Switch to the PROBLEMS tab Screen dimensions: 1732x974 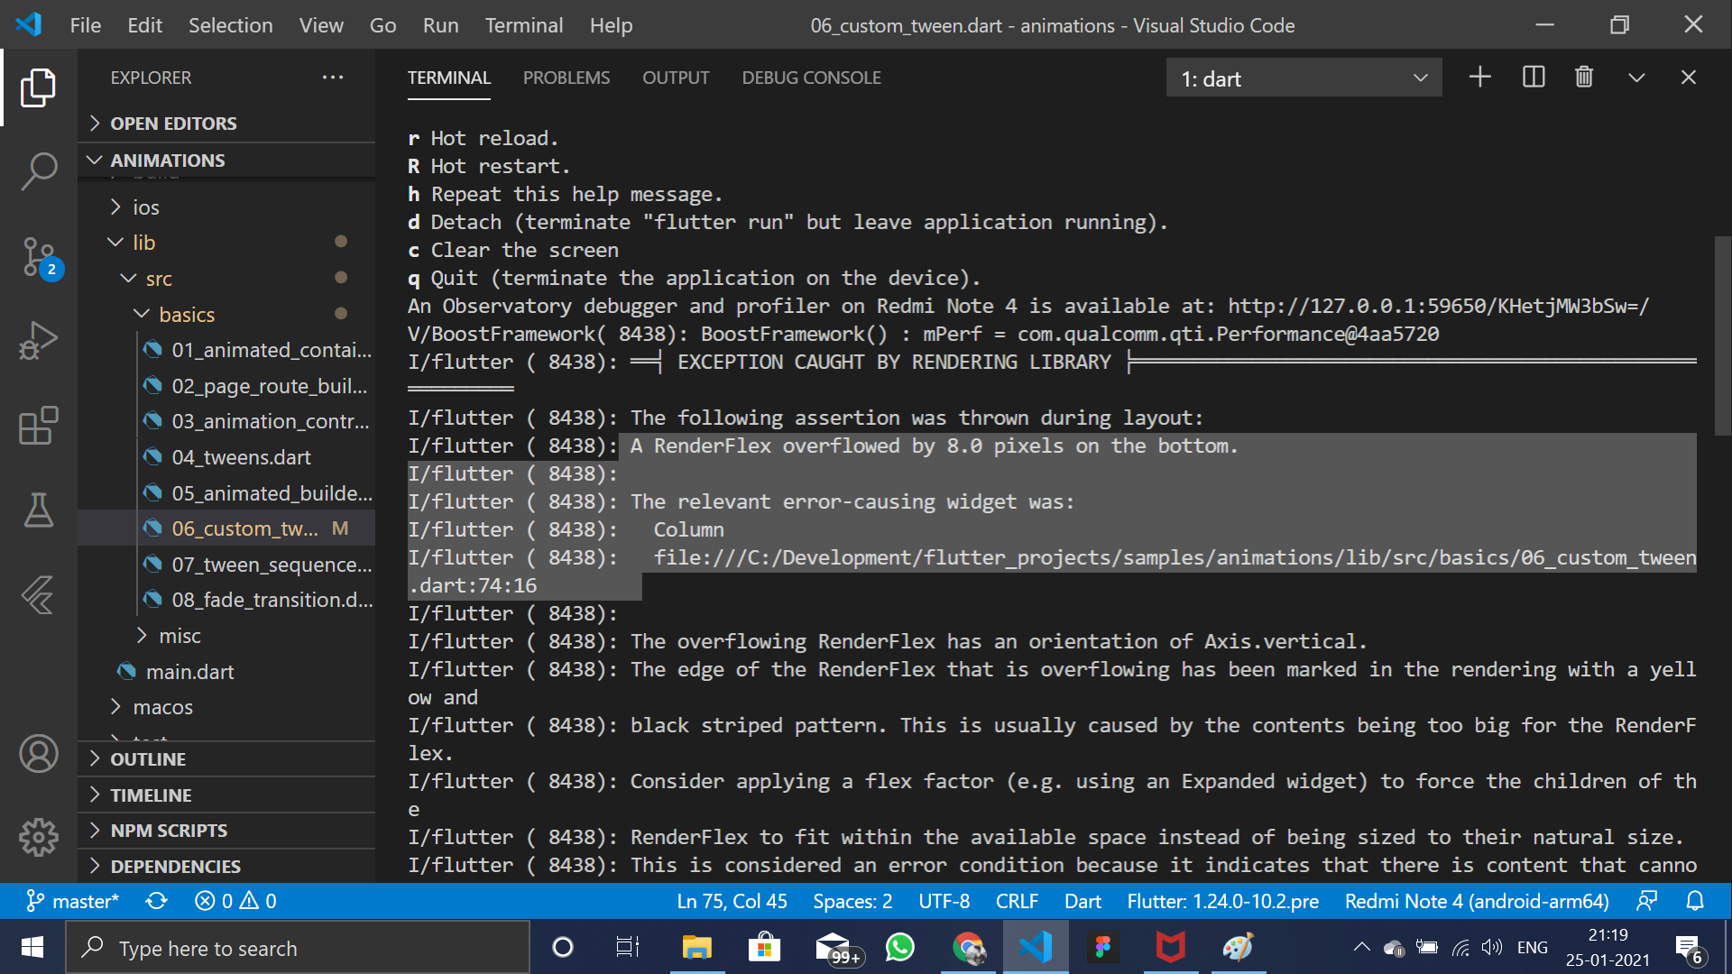(567, 78)
